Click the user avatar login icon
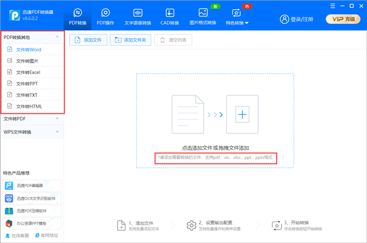 [x=284, y=19]
